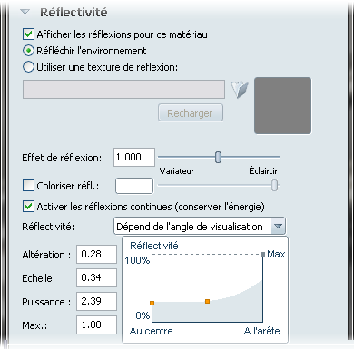The image size is (354, 349).
Task: Click the Echelle value field
Action: [96, 277]
